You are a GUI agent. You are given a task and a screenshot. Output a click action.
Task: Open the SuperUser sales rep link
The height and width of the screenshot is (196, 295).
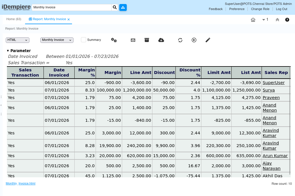(x=274, y=83)
